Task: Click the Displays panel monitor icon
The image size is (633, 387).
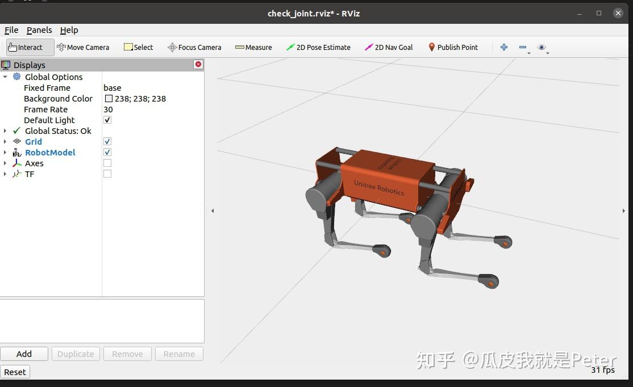Action: pos(6,65)
